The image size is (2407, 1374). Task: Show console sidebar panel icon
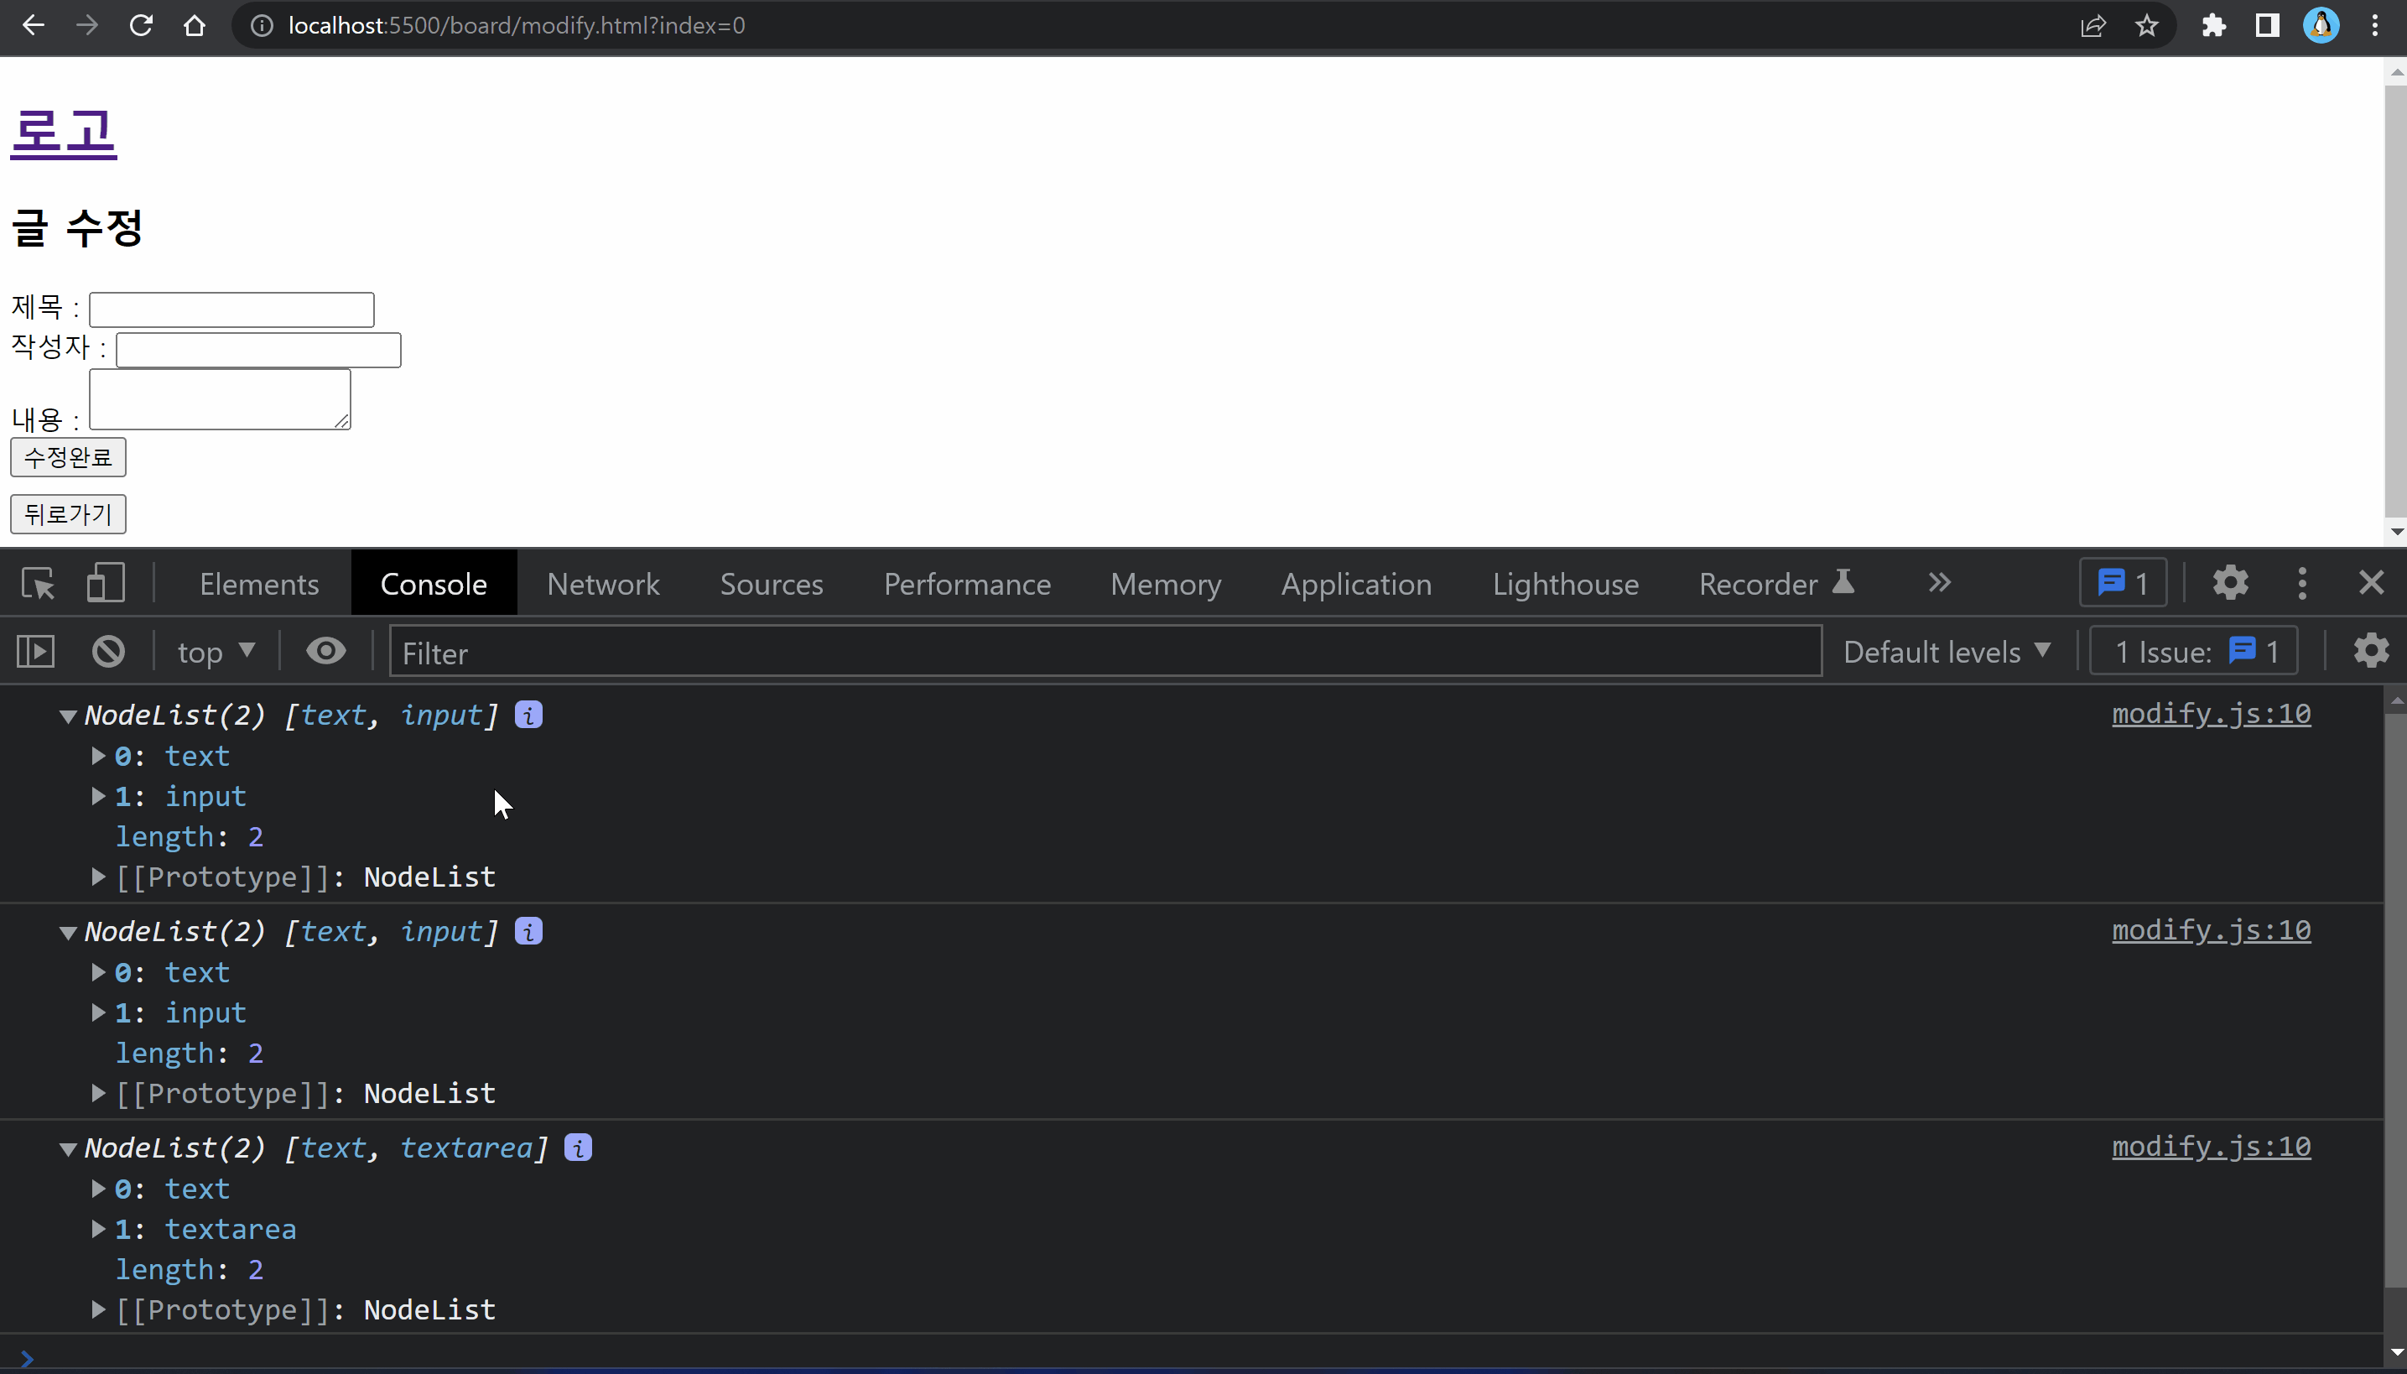click(x=36, y=651)
